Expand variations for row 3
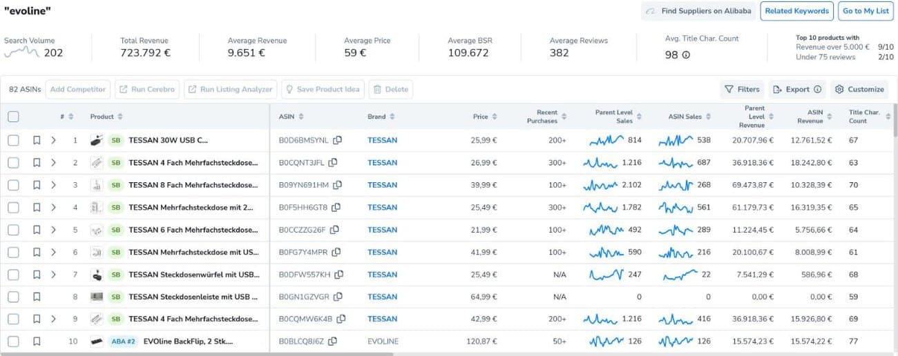 [x=53, y=185]
